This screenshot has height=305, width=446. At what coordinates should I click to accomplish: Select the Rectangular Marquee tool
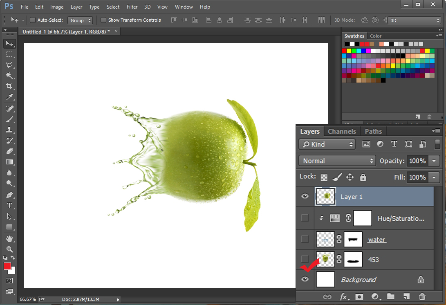[9, 54]
